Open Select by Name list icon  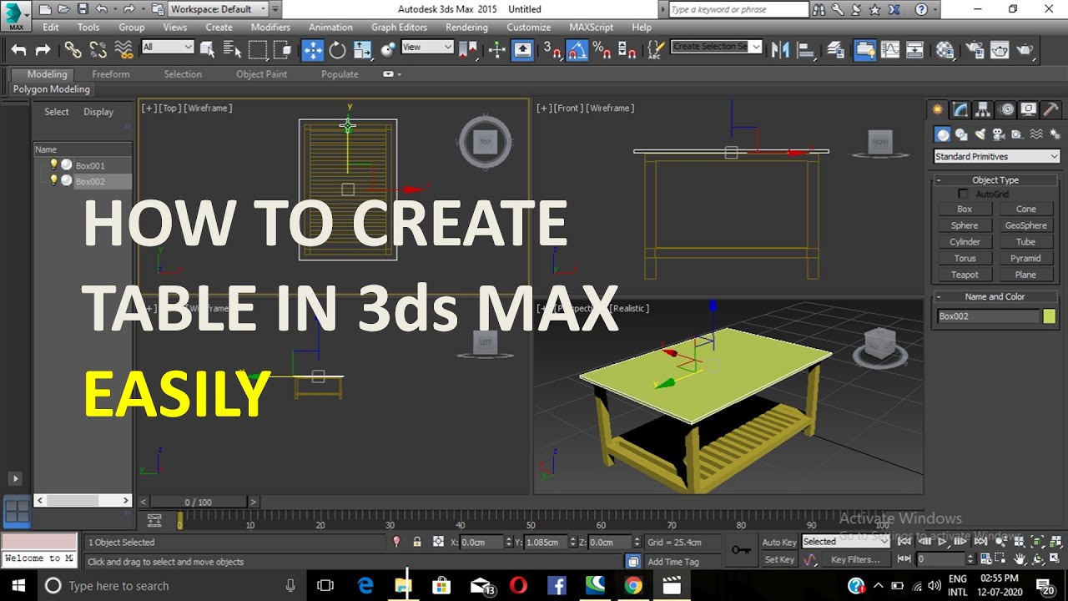pos(232,50)
